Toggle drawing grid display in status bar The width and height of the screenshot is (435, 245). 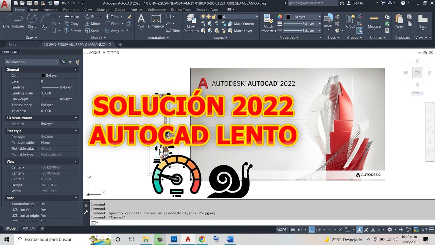tap(293, 230)
